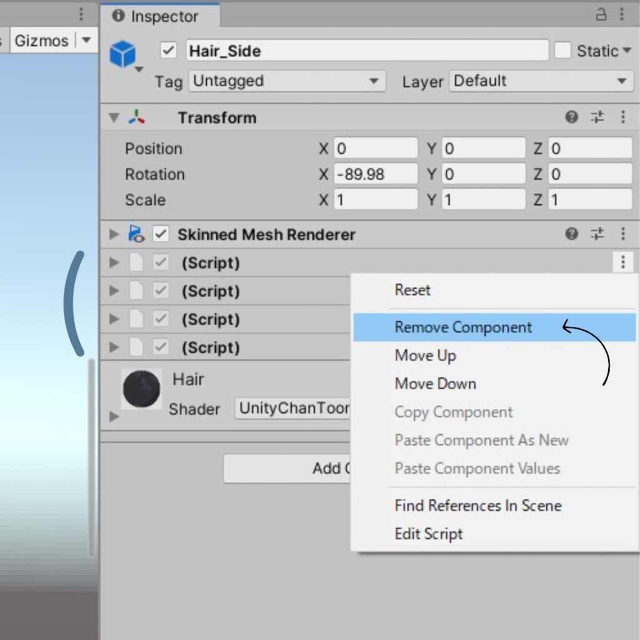Click the Rotation Y field
640x640 pixels.
pos(483,174)
